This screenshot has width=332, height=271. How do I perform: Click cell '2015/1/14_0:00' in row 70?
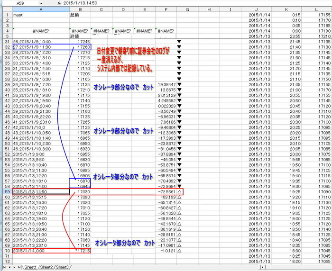[x=41, y=251]
